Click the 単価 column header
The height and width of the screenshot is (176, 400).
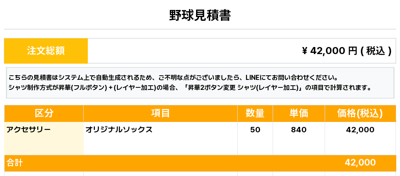pyautogui.click(x=298, y=113)
